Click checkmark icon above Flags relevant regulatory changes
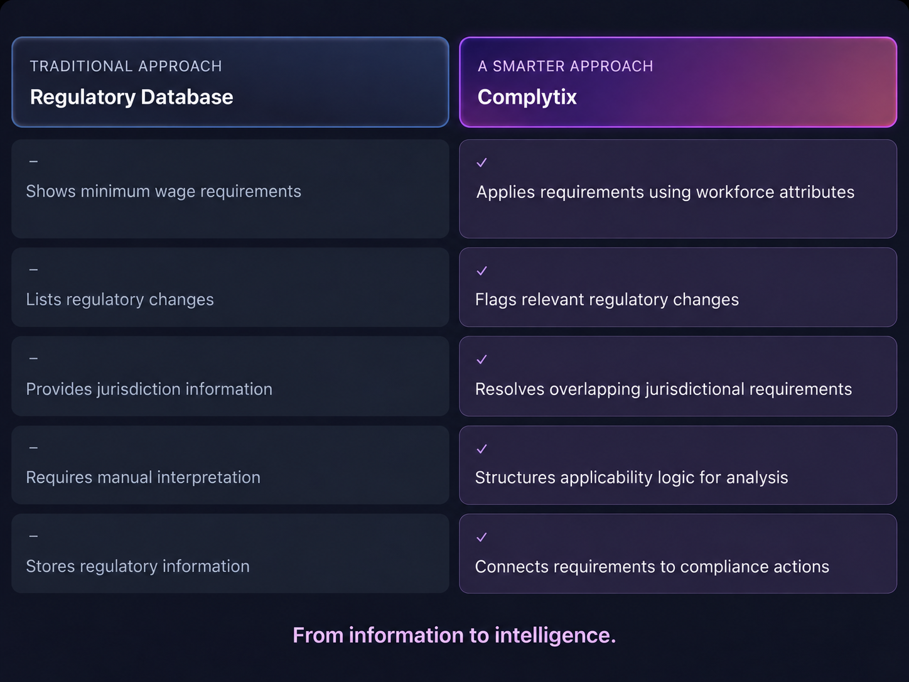 (x=482, y=271)
